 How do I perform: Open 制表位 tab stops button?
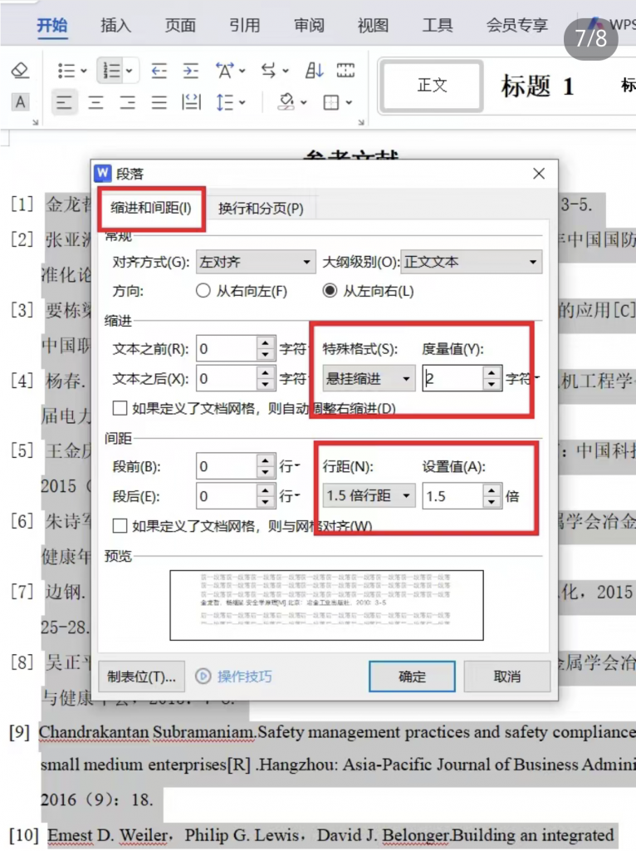coord(141,676)
